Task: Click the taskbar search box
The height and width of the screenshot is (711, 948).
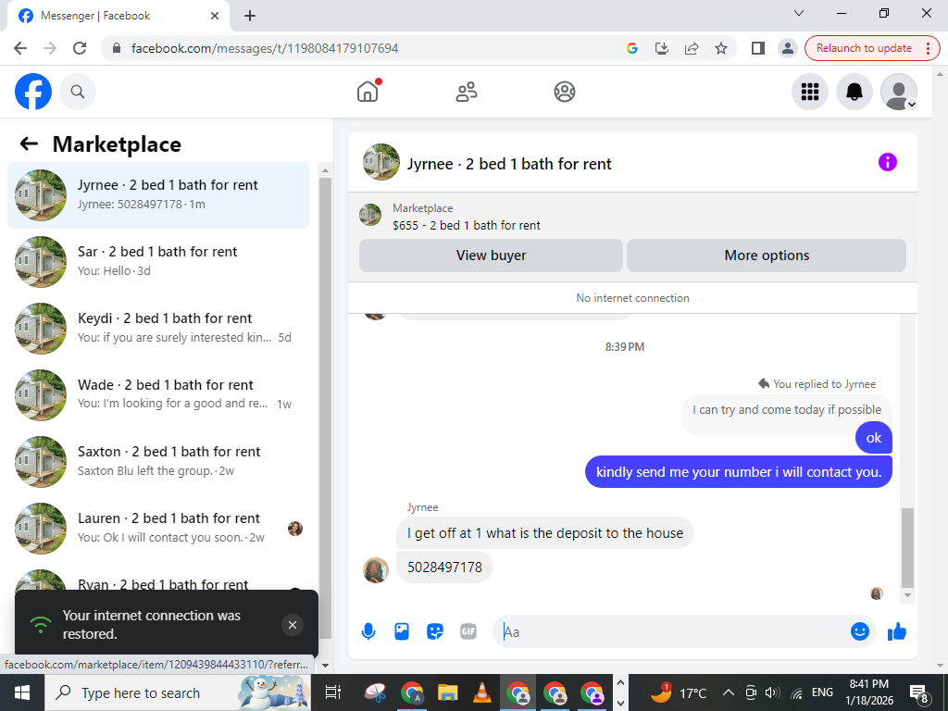Action: 178,692
